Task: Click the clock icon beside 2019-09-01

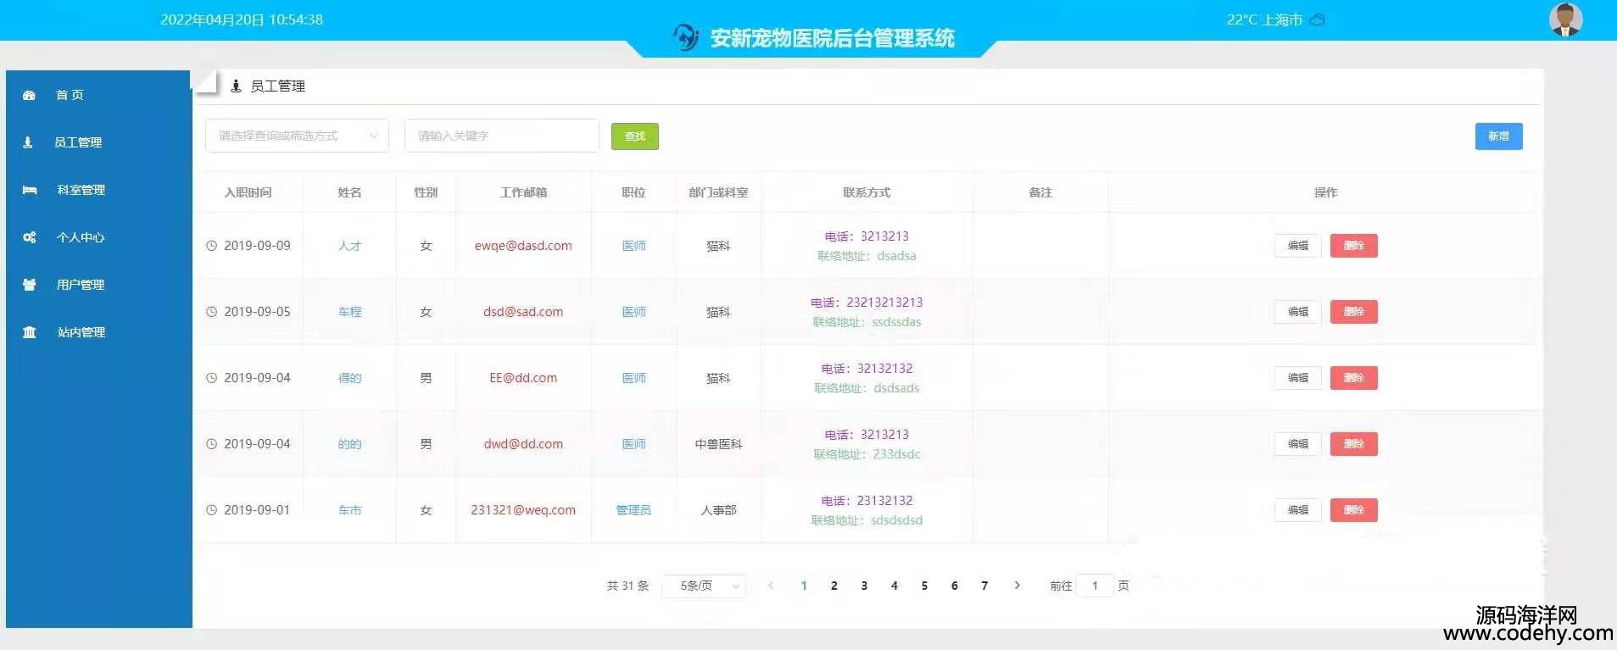Action: pos(212,510)
